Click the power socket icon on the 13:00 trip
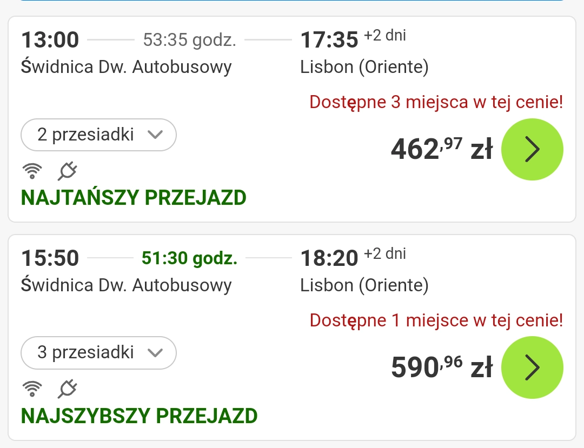584x448 pixels. (x=68, y=171)
